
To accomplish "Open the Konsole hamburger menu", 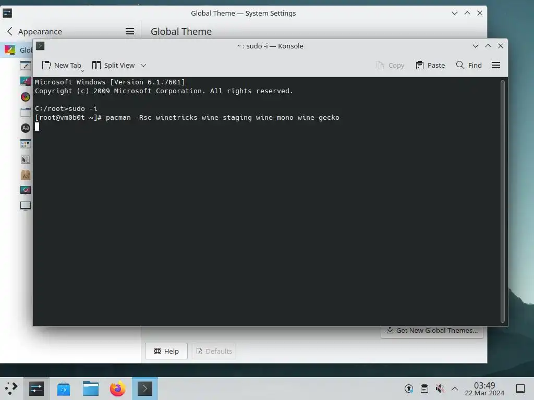I will (x=496, y=65).
